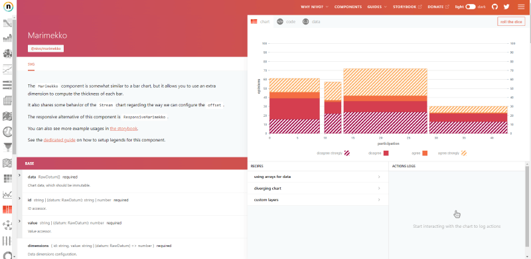
Task: Switch to the data tab
Action: point(311,22)
